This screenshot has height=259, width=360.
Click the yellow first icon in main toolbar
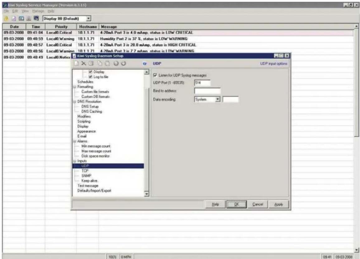coord(6,19)
